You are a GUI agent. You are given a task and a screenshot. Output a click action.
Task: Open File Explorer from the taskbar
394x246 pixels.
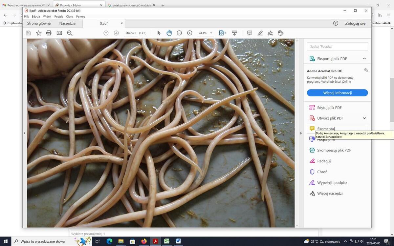[121, 241]
